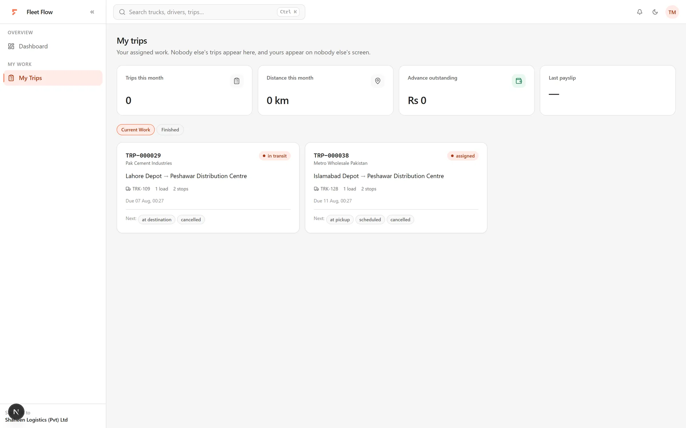Viewport: 686px width, 428px height.
Task: Click the Fleet Flow logo icon
Action: coord(14,12)
